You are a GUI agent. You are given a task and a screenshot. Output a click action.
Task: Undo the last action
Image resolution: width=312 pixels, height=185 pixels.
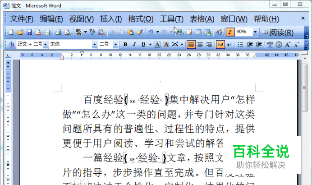click(x=151, y=32)
